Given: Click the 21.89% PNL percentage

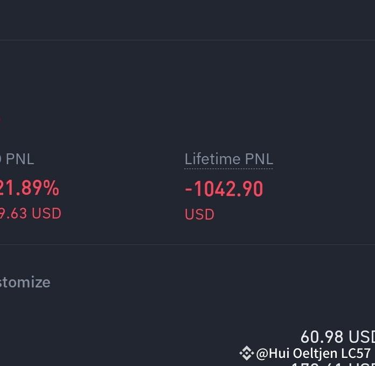Looking at the screenshot, I should click(29, 188).
